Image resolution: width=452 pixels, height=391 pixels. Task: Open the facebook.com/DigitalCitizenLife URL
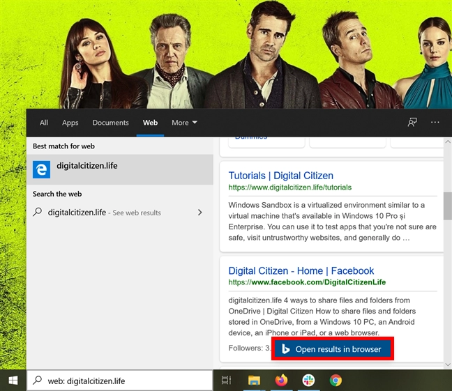tap(307, 282)
